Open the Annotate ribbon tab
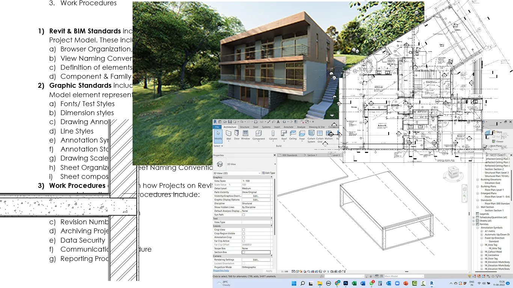513x288 pixels. click(288, 127)
